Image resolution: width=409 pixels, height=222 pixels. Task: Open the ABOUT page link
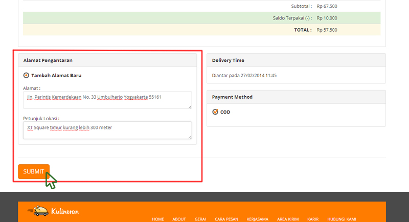pos(179,219)
